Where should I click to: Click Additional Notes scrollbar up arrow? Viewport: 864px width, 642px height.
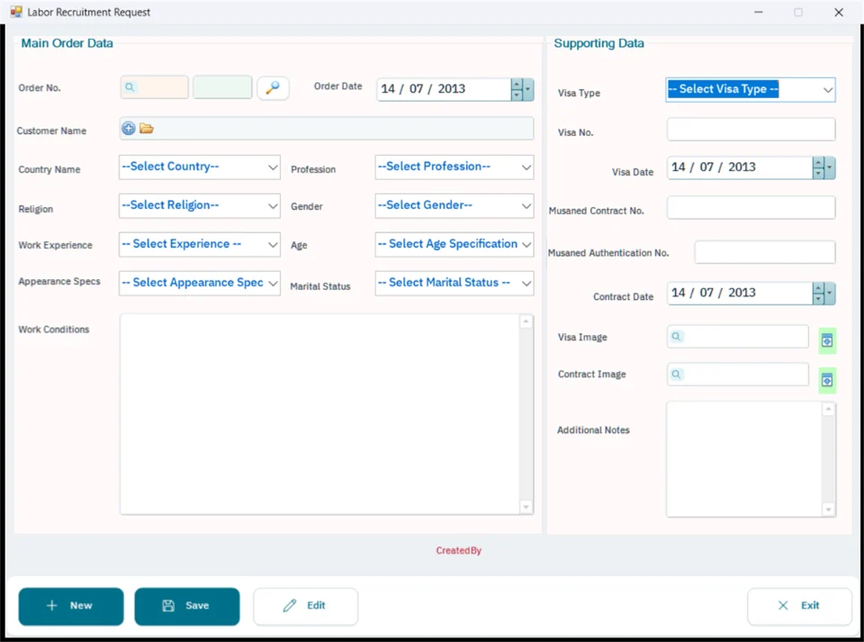click(828, 410)
